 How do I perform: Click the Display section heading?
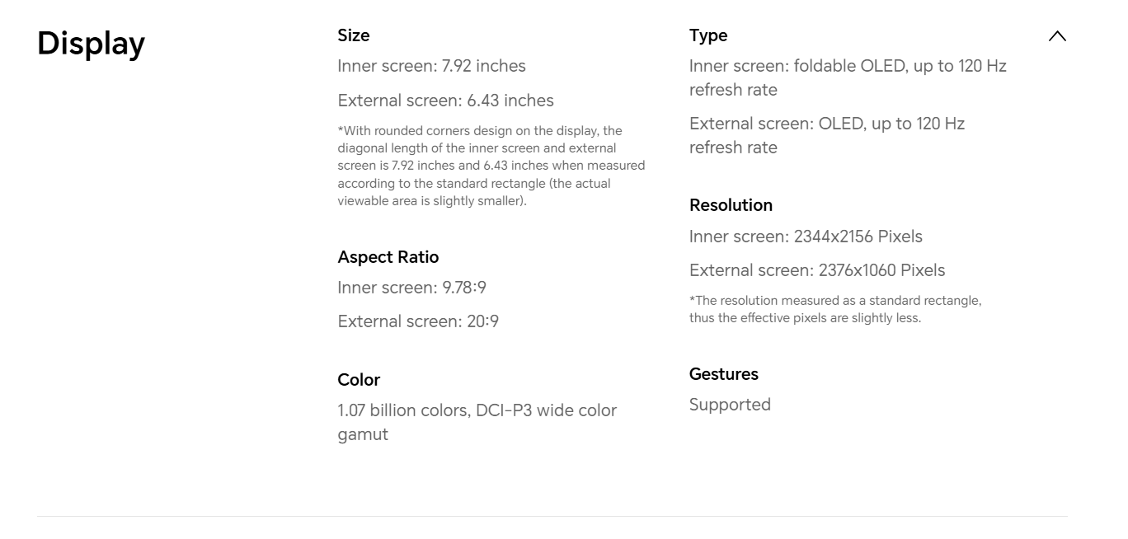(x=91, y=43)
